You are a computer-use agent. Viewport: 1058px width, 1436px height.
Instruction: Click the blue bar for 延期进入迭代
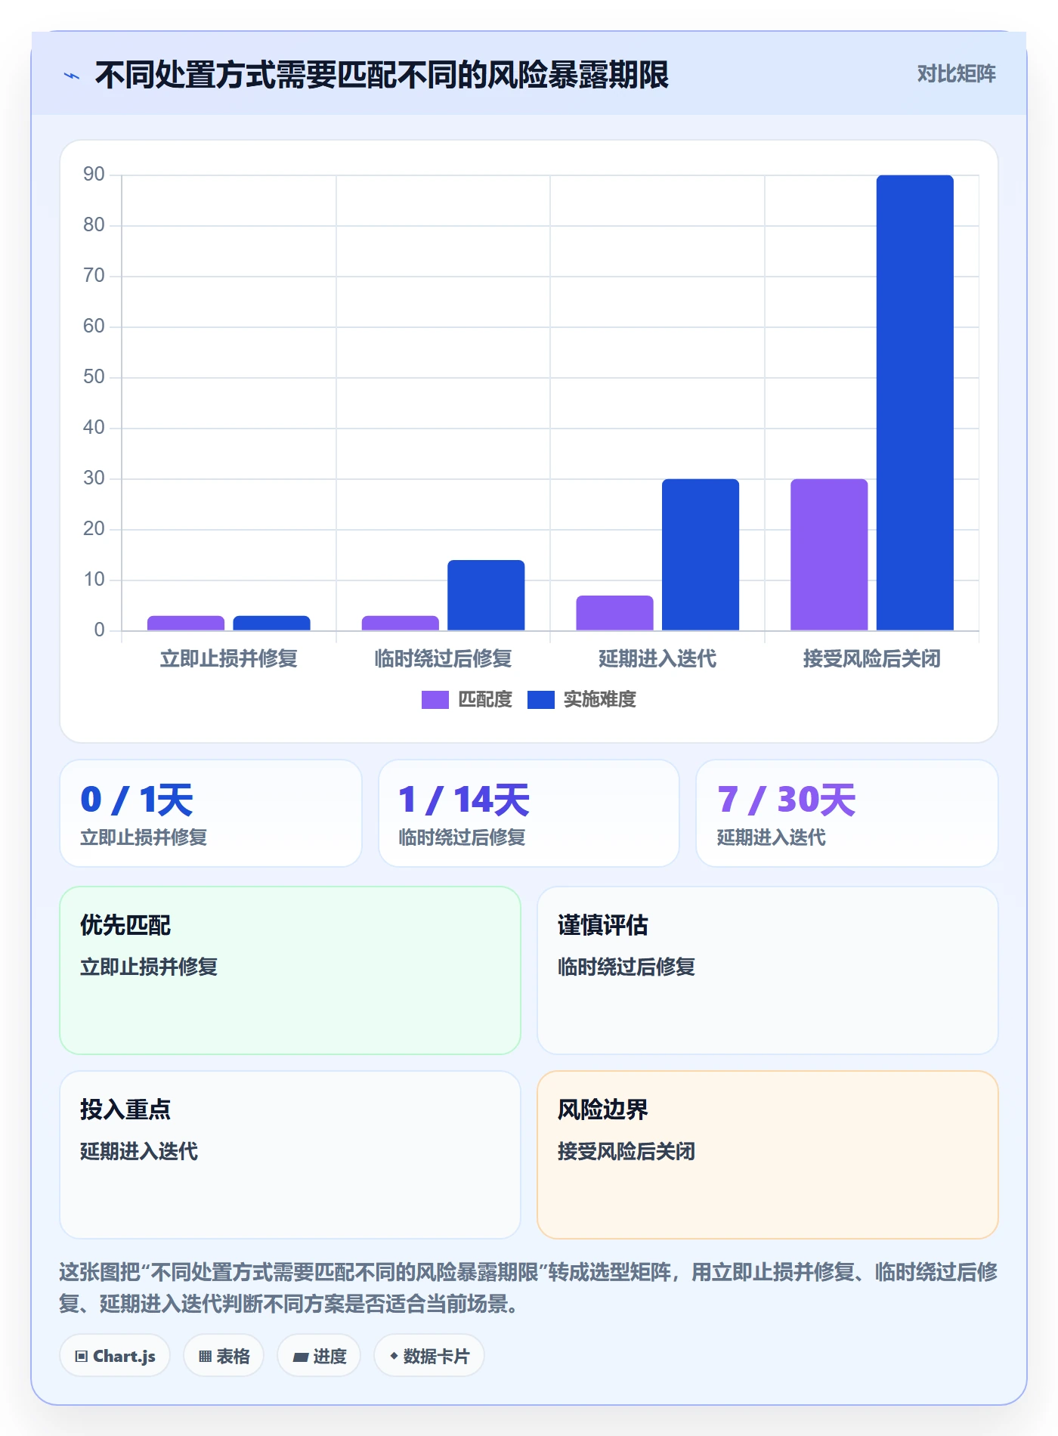click(x=701, y=555)
